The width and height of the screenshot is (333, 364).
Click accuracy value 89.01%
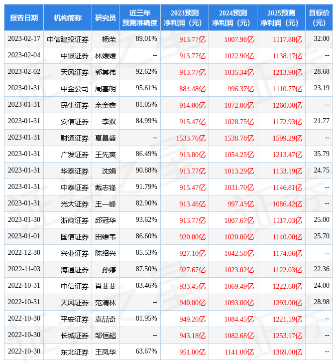tap(146, 39)
